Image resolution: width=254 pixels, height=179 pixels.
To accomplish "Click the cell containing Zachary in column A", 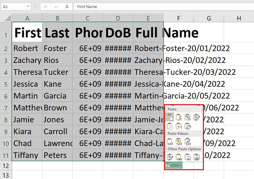I will (x=27, y=60).
